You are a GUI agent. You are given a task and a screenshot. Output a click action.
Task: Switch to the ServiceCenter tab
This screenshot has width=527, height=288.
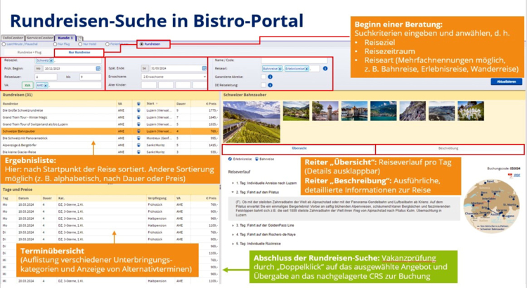[39, 38]
